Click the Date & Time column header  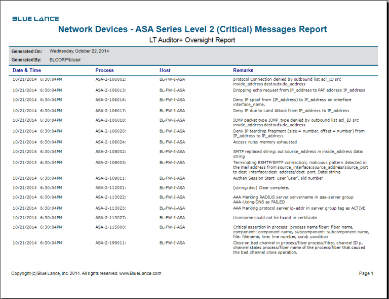tap(26, 70)
